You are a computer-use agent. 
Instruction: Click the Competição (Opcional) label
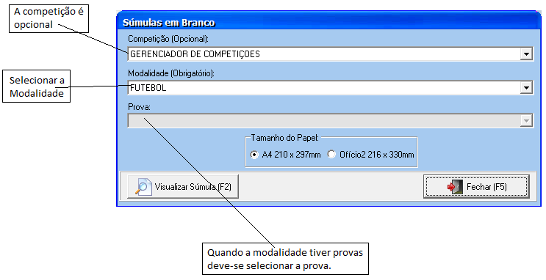point(168,39)
